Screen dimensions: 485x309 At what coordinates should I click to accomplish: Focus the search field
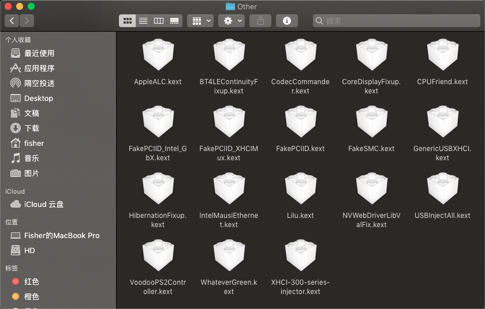pyautogui.click(x=397, y=21)
